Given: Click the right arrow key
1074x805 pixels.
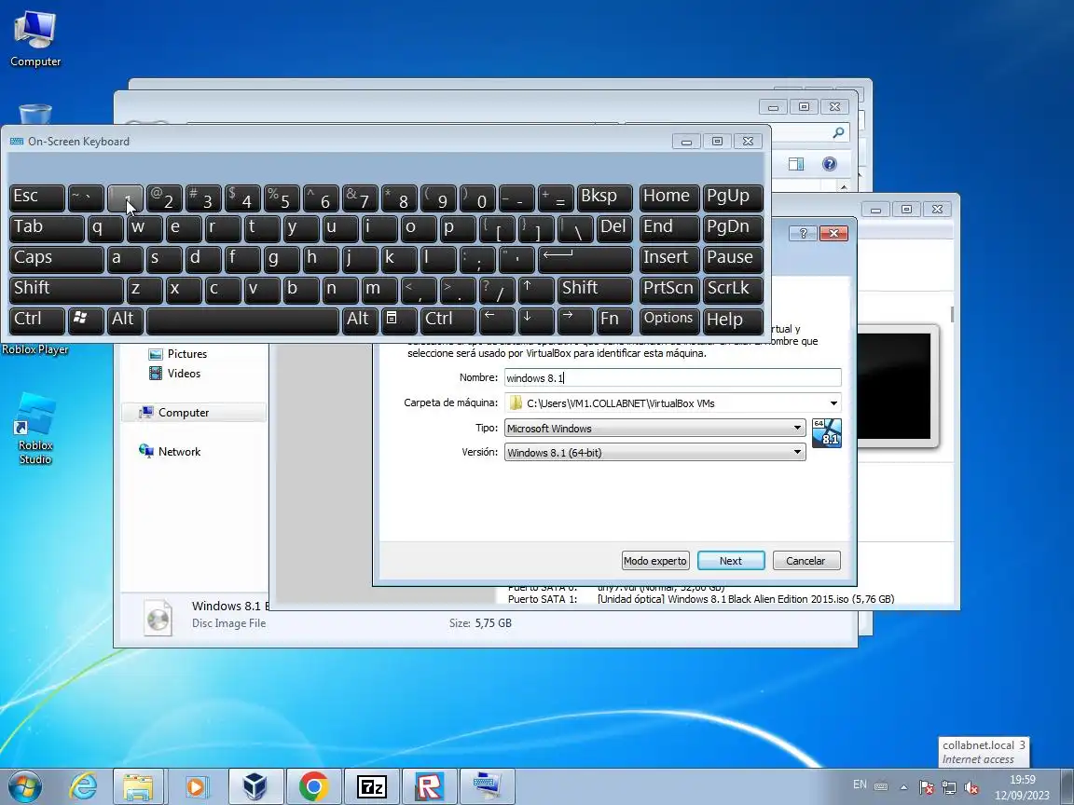Looking at the screenshot, I should (575, 321).
